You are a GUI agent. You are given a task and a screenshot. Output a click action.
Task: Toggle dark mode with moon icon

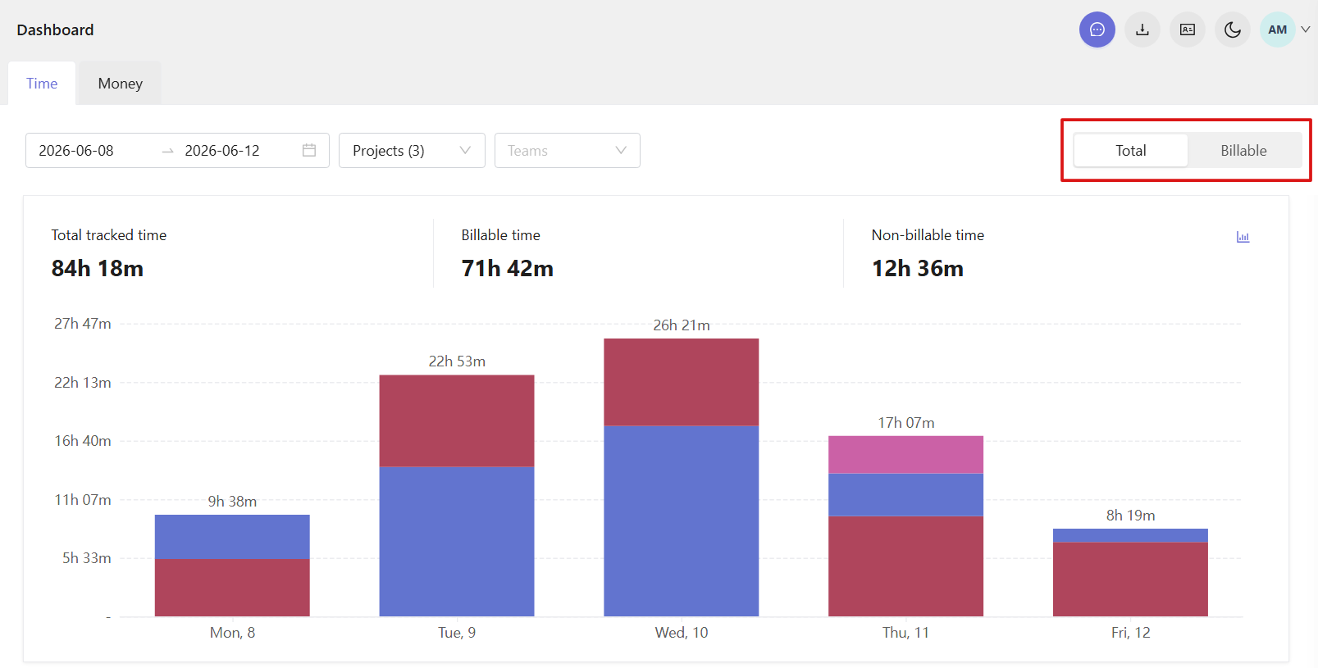click(1232, 30)
